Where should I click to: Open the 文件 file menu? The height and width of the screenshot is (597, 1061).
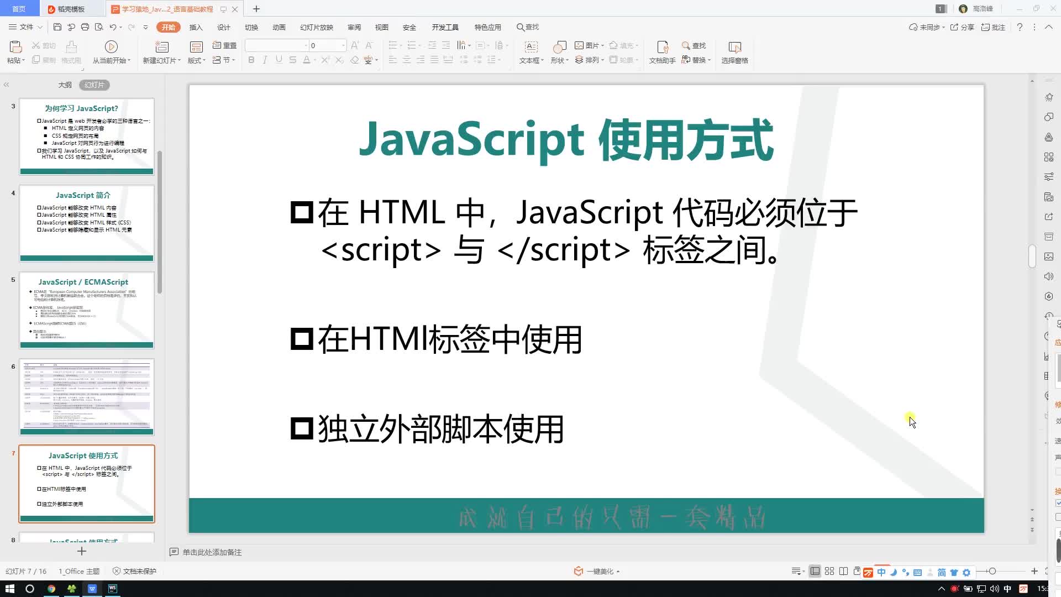tap(26, 27)
